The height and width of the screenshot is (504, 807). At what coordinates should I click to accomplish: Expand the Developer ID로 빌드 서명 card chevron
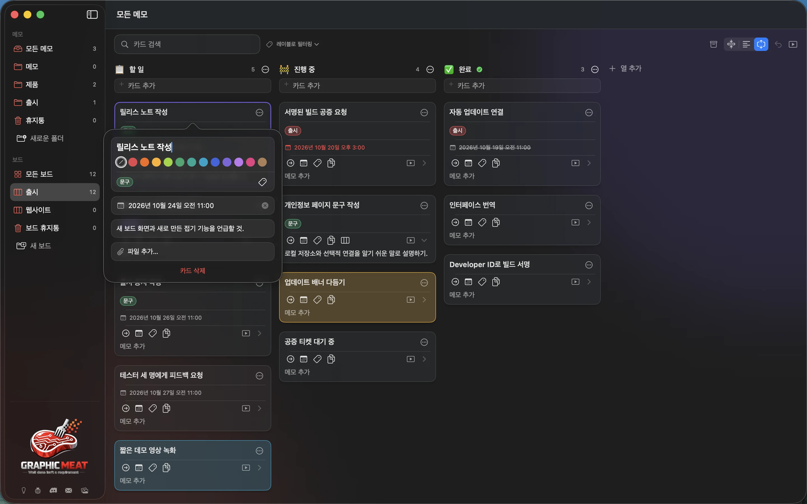(x=589, y=282)
